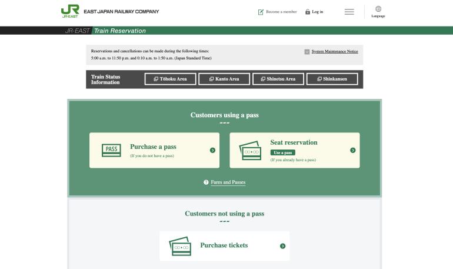Click the Fares and Passes question icon
Viewport: 453px width, 269px height.
pyautogui.click(x=206, y=182)
